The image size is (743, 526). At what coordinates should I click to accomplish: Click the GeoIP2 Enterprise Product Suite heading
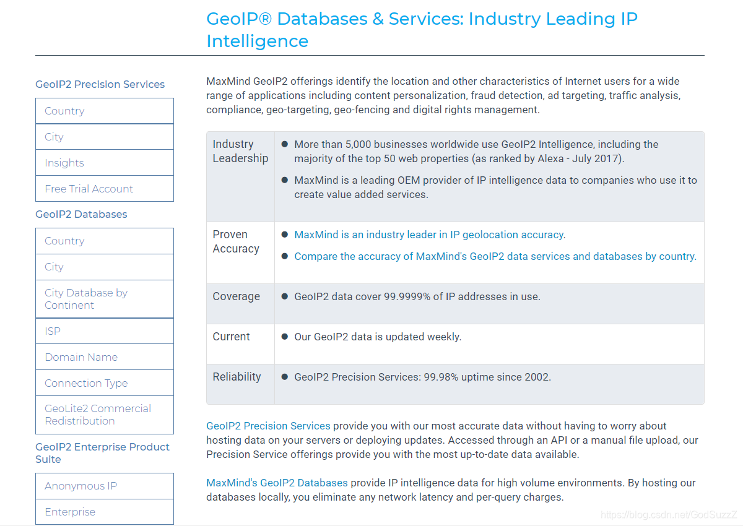[102, 453]
